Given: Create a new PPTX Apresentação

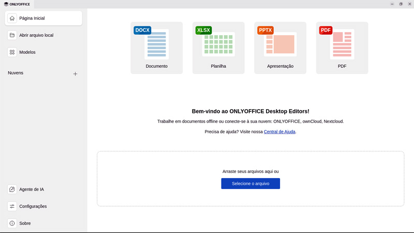Looking at the screenshot, I should [x=280, y=48].
